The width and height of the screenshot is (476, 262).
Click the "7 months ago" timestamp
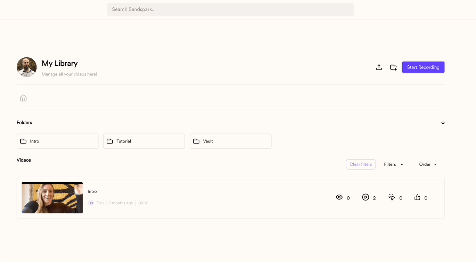pos(121,203)
